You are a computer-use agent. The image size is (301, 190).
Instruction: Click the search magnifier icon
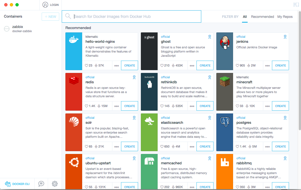point(68,16)
